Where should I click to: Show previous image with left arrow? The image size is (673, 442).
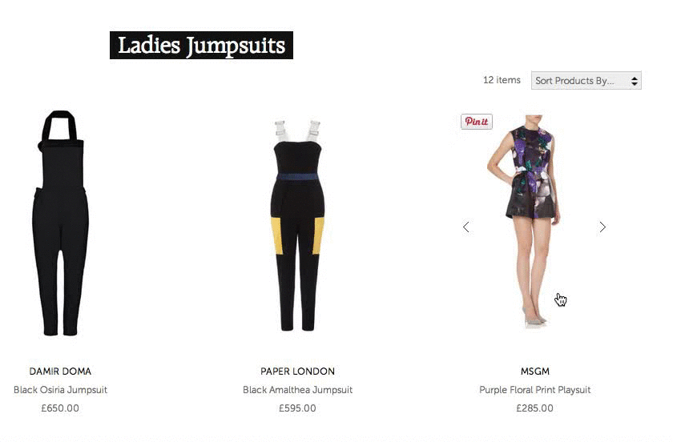point(466,227)
